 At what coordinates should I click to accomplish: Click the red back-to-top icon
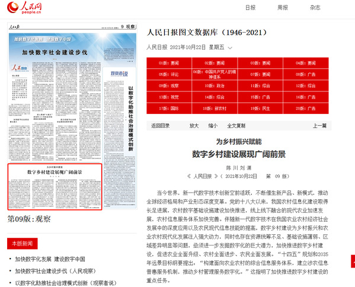point(353,261)
